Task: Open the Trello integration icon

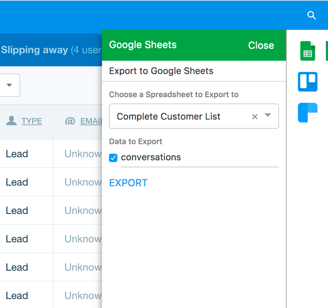Action: pos(307,82)
